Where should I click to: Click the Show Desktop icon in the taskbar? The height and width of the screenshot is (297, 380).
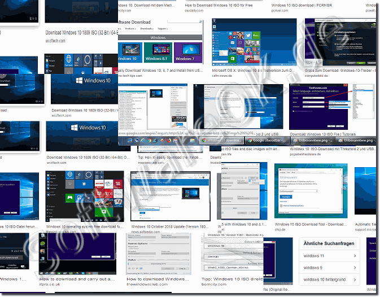point(130,140)
